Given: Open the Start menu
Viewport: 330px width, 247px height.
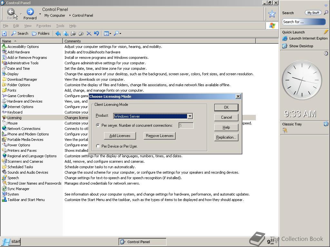Looking at the screenshot, I should [x=11, y=242].
